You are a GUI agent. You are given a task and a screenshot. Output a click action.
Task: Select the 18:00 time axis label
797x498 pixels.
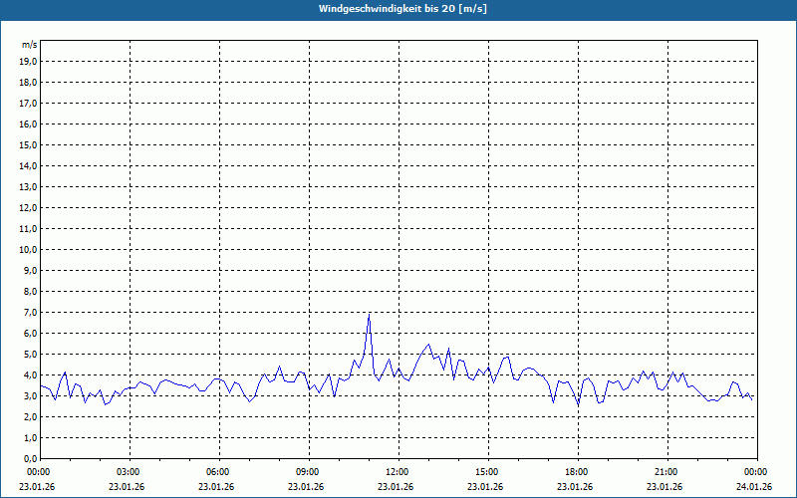coord(577,471)
